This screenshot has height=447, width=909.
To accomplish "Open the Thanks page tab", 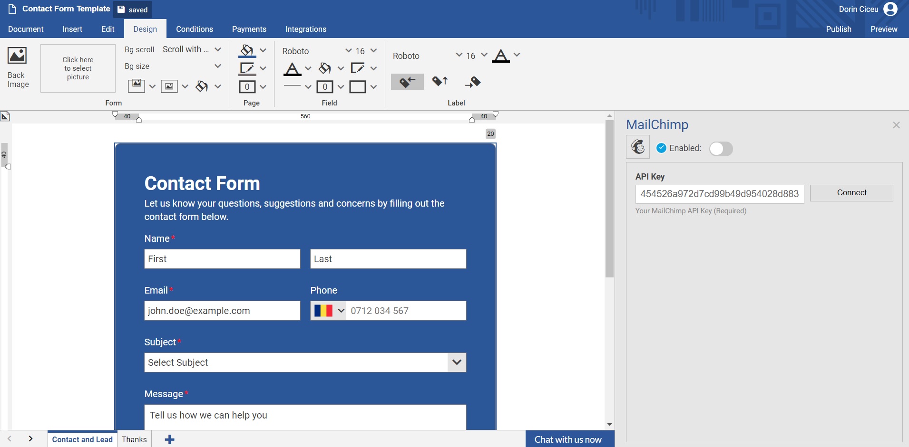I will click(x=134, y=439).
